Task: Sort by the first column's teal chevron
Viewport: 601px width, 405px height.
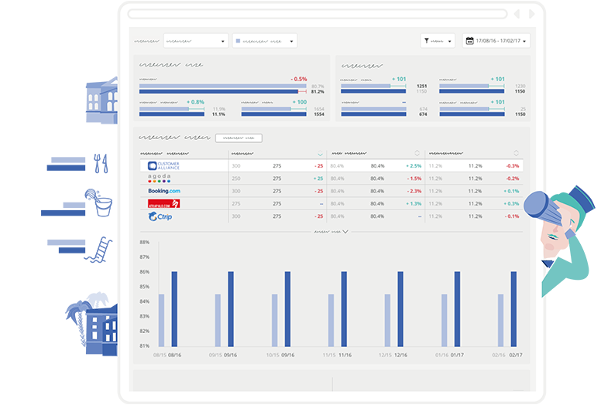Action: tap(320, 153)
